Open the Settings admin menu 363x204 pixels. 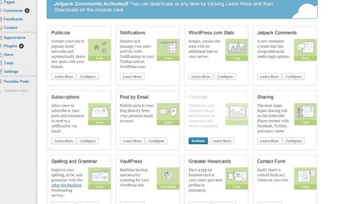(11, 71)
